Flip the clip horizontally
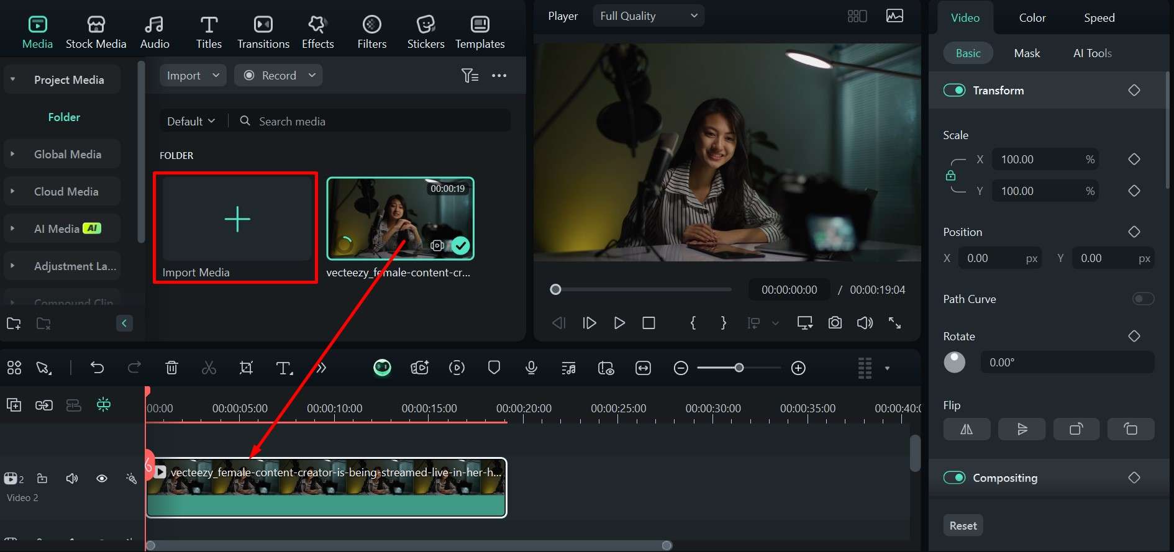 pyautogui.click(x=967, y=429)
